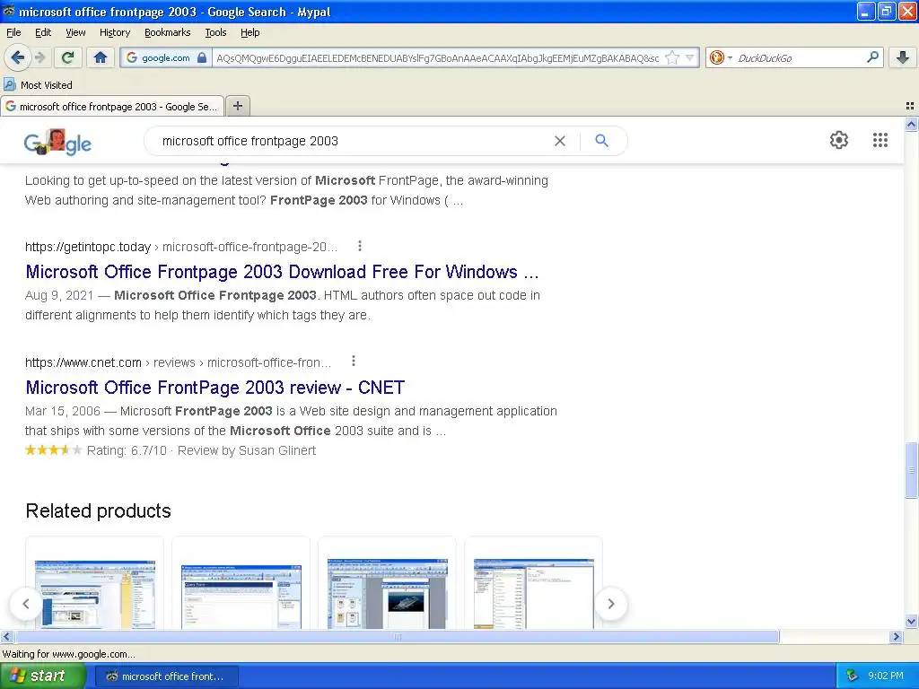The image size is (919, 689).
Task: Click the vertical scrollbar up arrow
Action: tap(911, 124)
